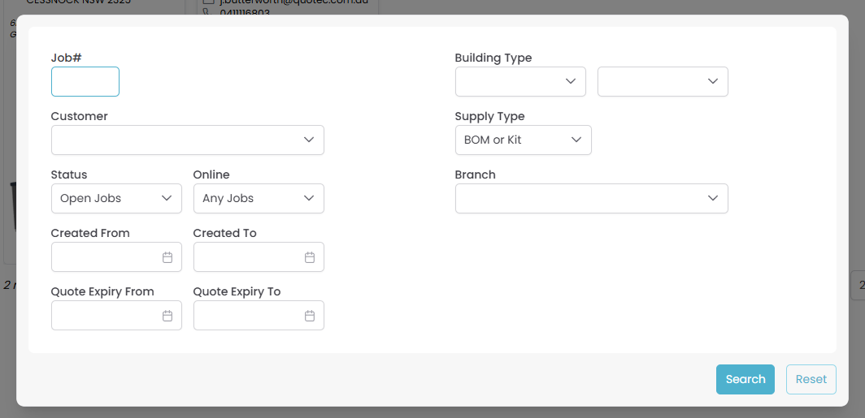
Task: Open the Created From calendar picker icon
Action: click(167, 257)
